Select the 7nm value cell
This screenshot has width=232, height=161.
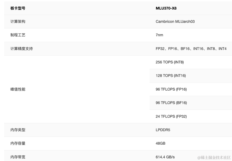pos(159,35)
